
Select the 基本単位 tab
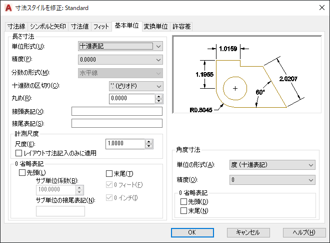pyautogui.click(x=126, y=26)
